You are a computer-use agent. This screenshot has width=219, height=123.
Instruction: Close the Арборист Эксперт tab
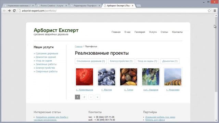click(132, 6)
